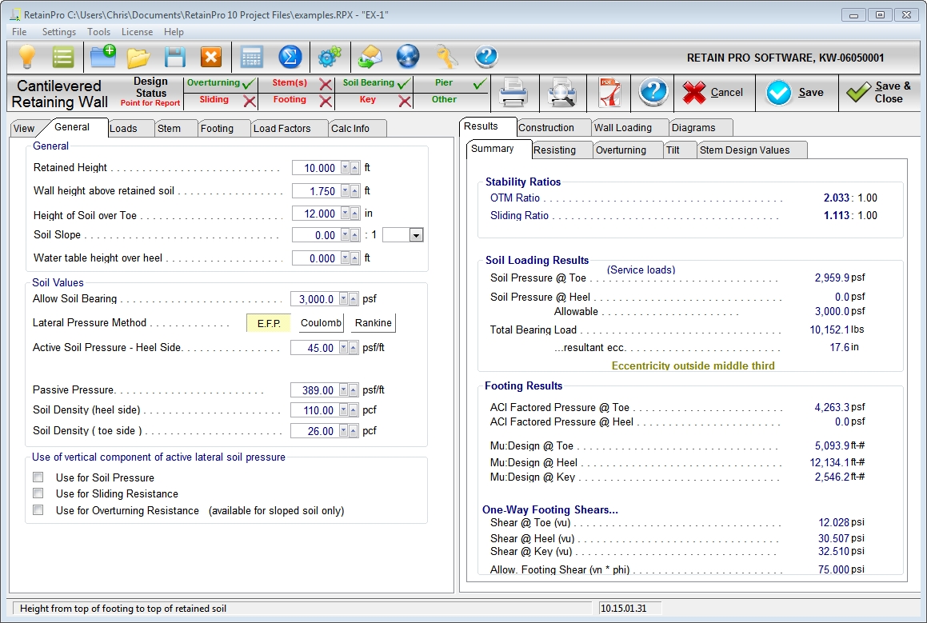Open the calculator icon in toolbar
927x623 pixels.
252,57
